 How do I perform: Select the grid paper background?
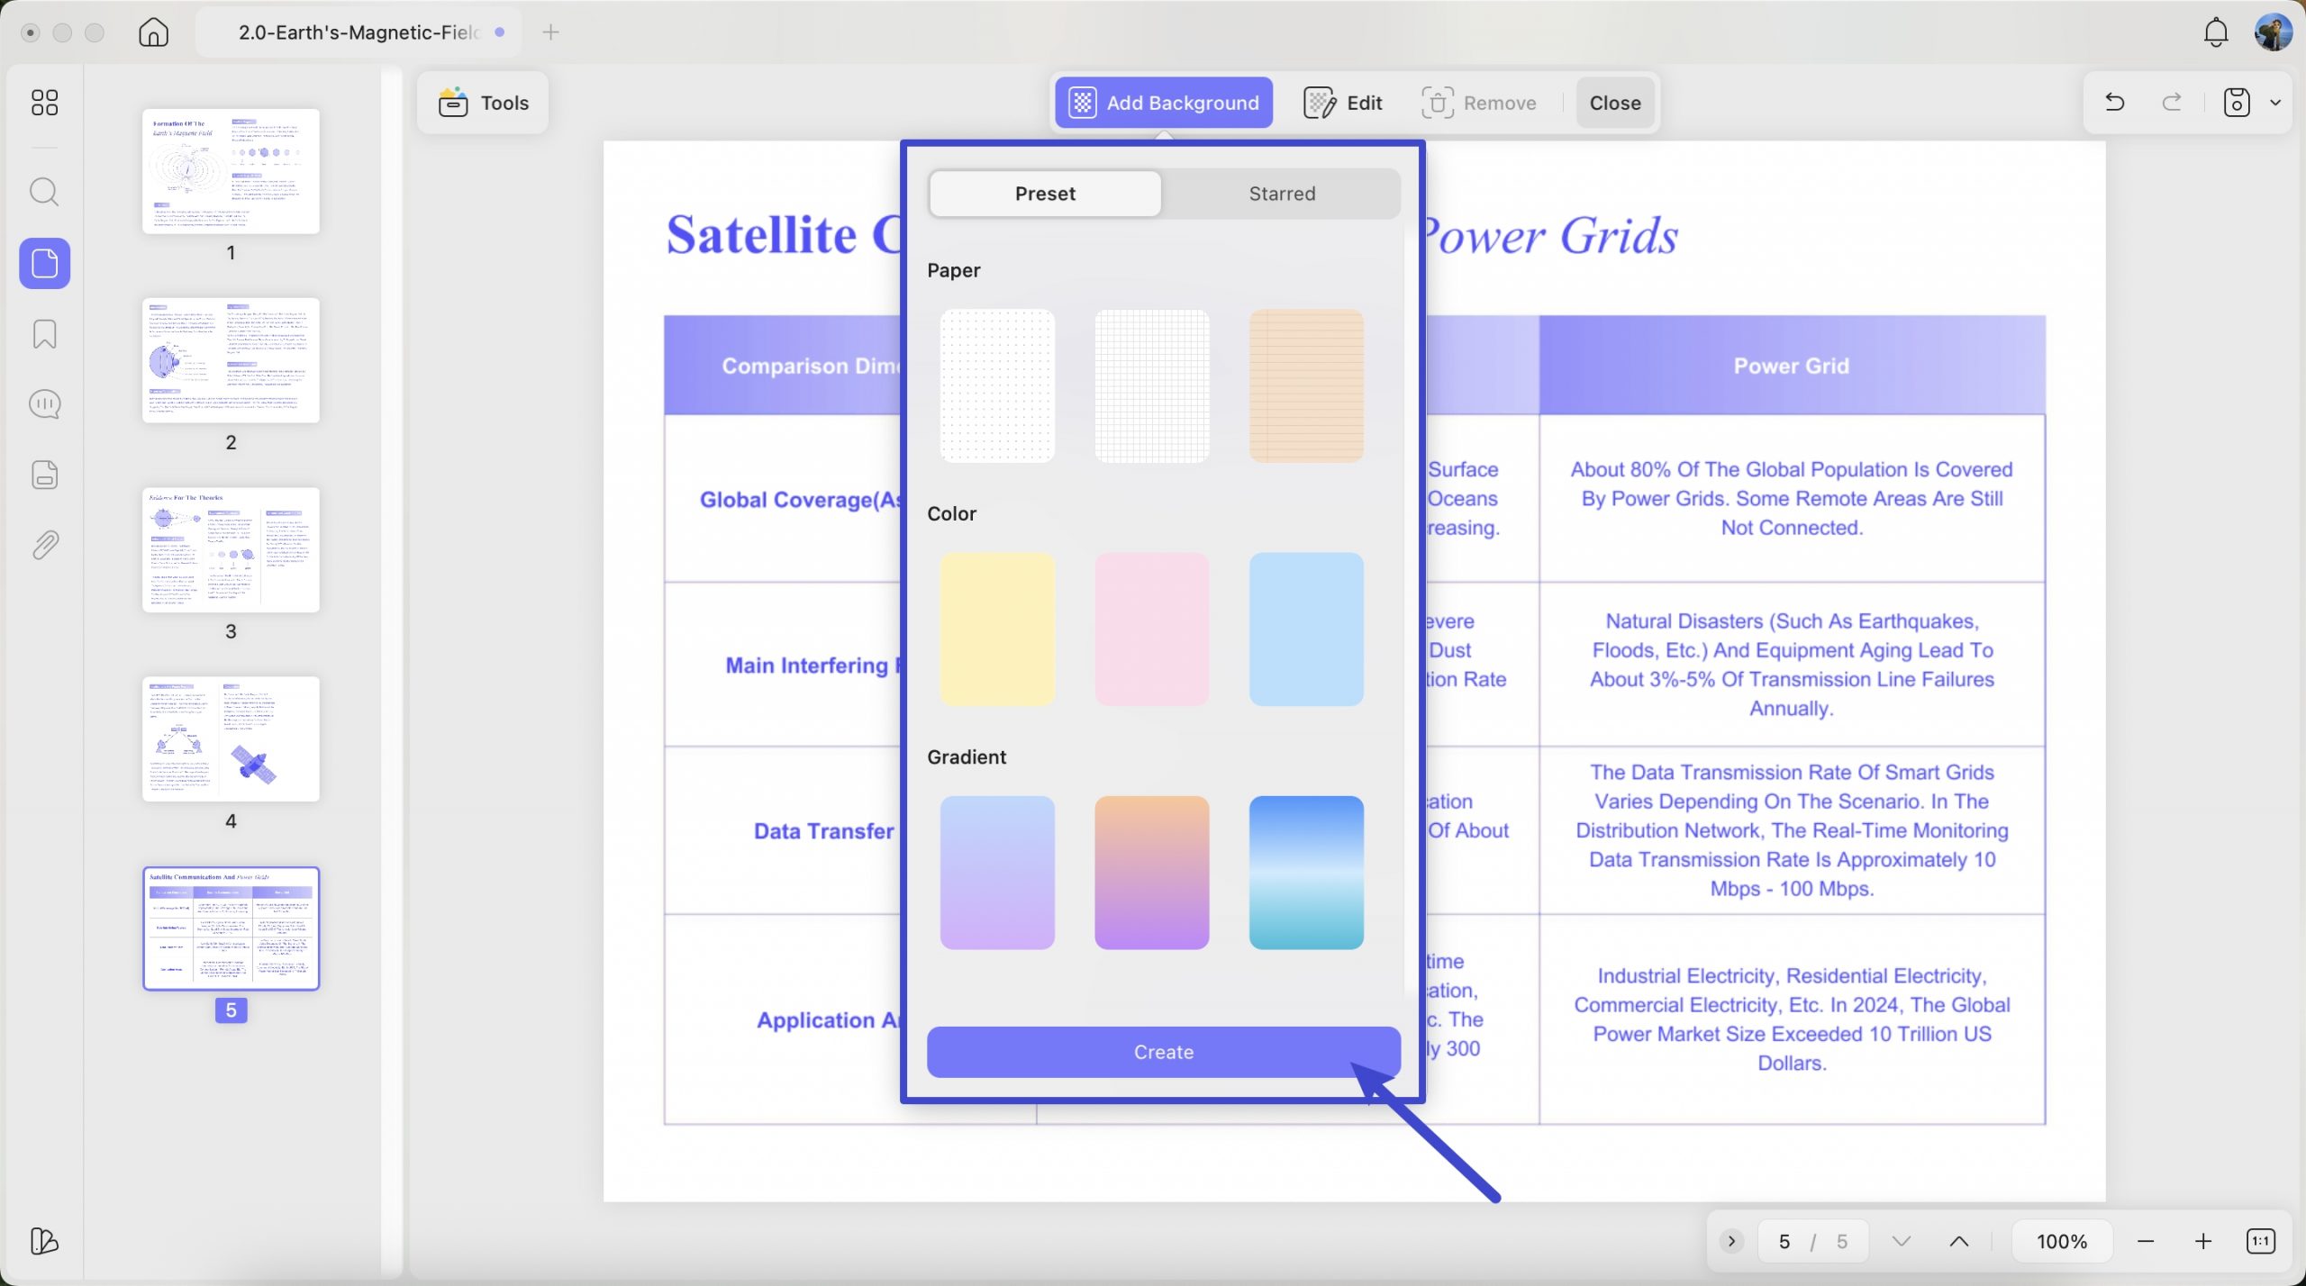click(x=1151, y=386)
